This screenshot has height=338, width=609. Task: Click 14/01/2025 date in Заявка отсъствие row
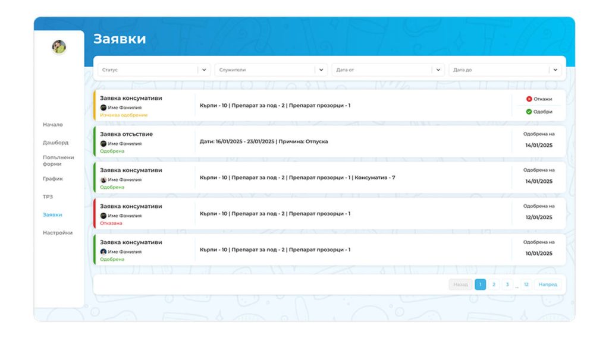coord(539,145)
